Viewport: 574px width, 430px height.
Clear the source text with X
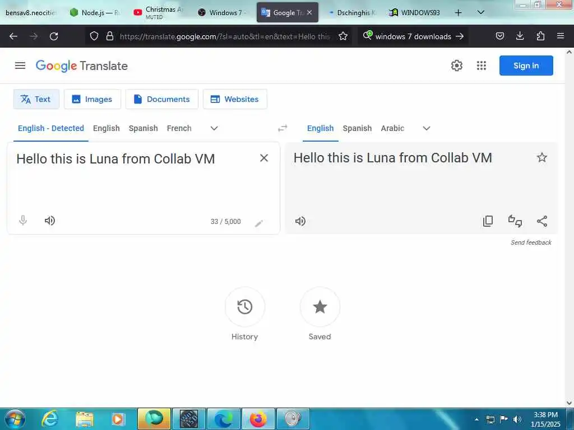tap(264, 158)
